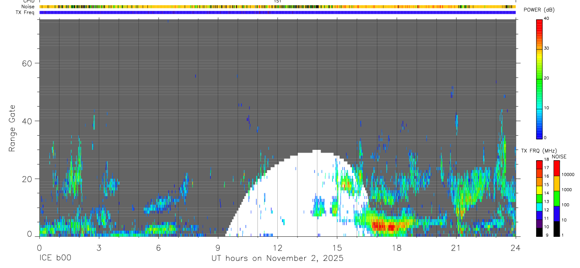
Task: Click the '0' tick on POWER colorbar
Action: 545,138
